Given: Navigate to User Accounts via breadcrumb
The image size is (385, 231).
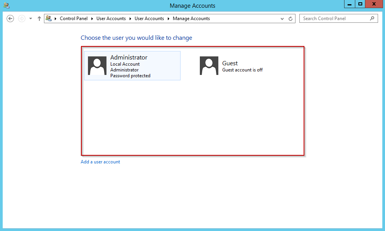Looking at the screenshot, I should pos(111,18).
